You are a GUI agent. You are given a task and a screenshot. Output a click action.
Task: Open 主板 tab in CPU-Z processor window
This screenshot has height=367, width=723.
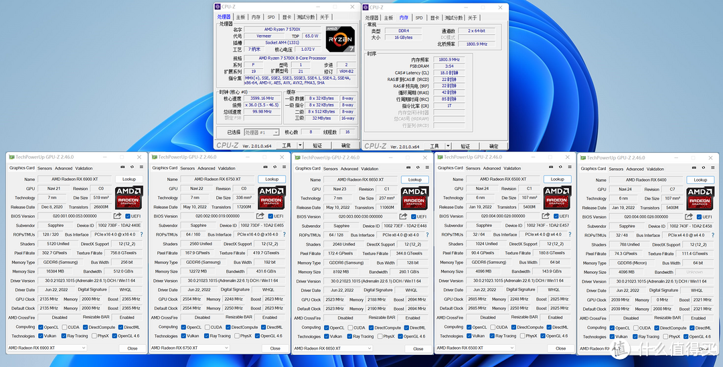pos(241,17)
